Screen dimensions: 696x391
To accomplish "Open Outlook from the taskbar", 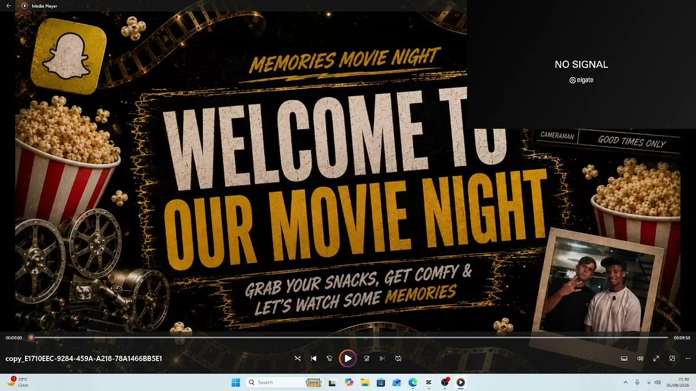I will 396,382.
